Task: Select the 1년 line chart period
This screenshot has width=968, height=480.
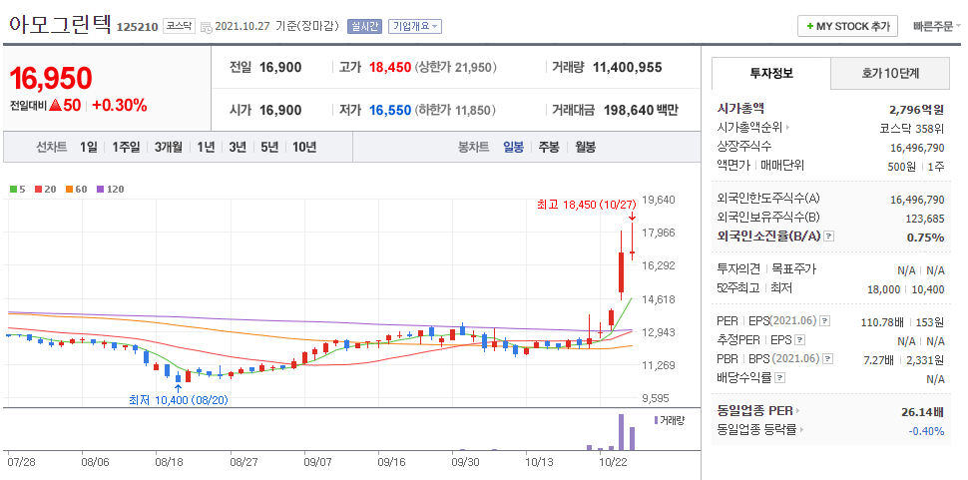Action: tap(207, 147)
